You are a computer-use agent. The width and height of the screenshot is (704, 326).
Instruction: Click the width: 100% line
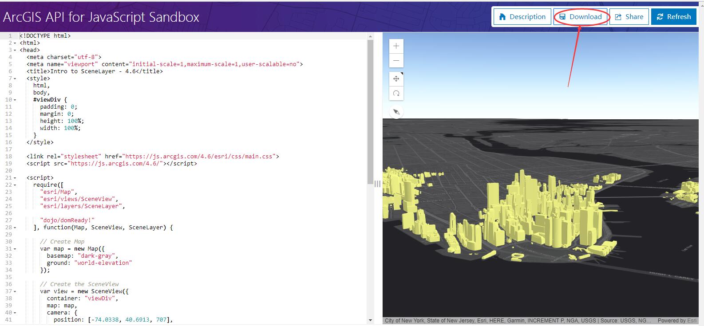[x=60, y=128]
